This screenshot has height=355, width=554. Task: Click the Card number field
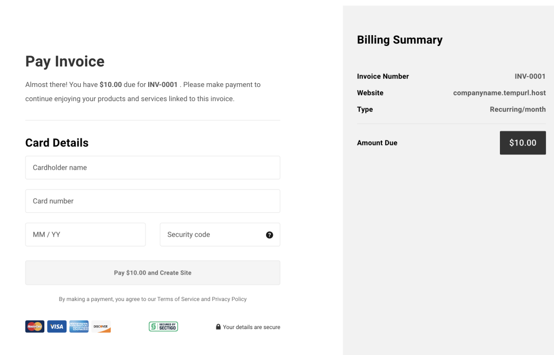point(153,200)
